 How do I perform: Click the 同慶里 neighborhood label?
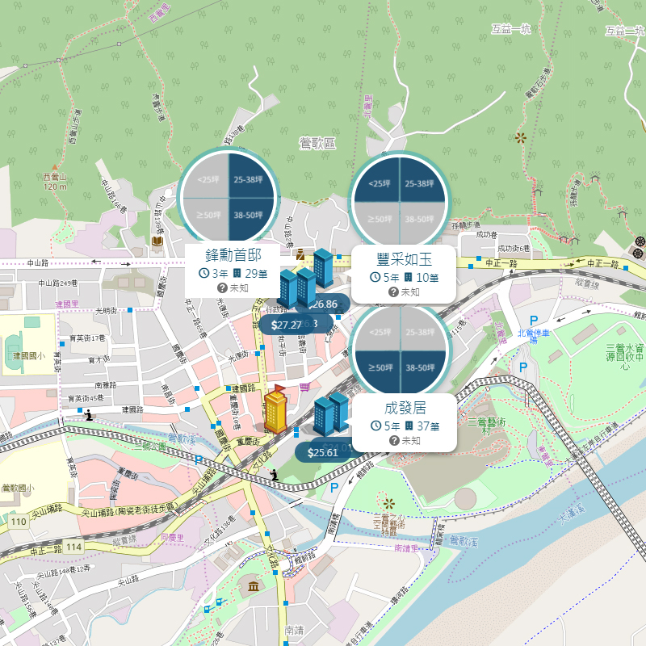[172, 537]
